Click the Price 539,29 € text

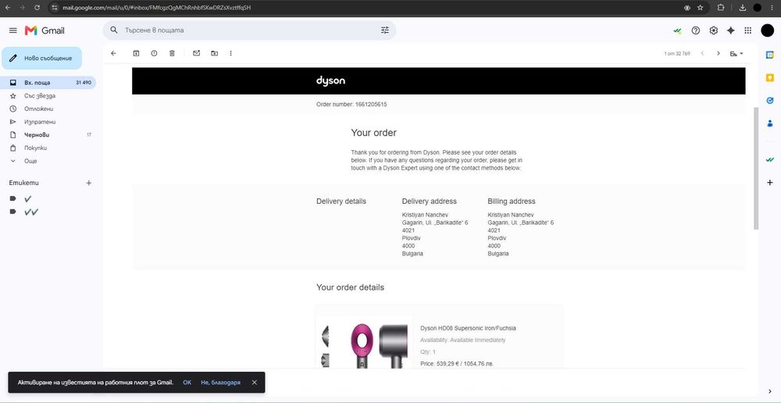tap(457, 364)
